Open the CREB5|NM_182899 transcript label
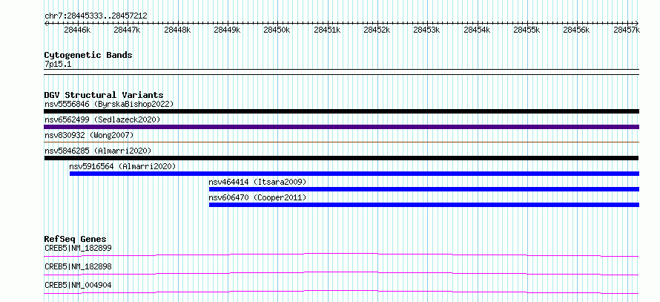 78,248
